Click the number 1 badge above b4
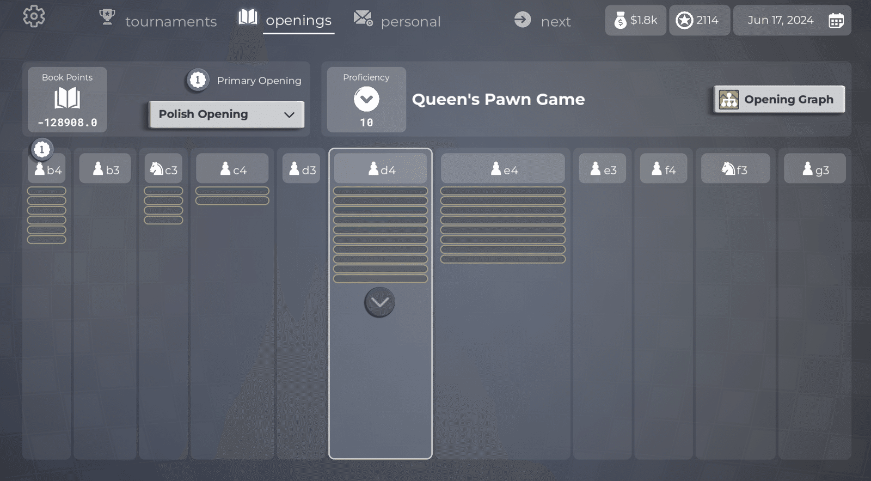Image resolution: width=871 pixels, height=481 pixels. pyautogui.click(x=42, y=149)
